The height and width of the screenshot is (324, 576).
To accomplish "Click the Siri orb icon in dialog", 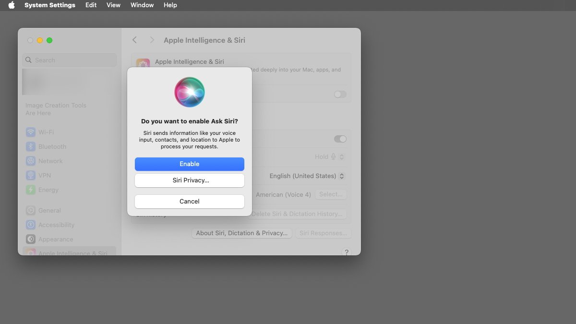I will (x=190, y=92).
